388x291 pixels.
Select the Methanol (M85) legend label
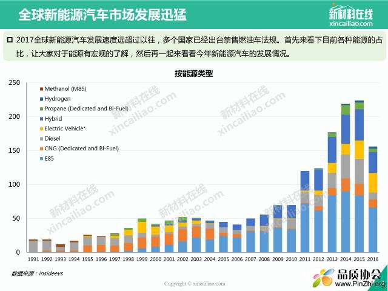(x=65, y=89)
